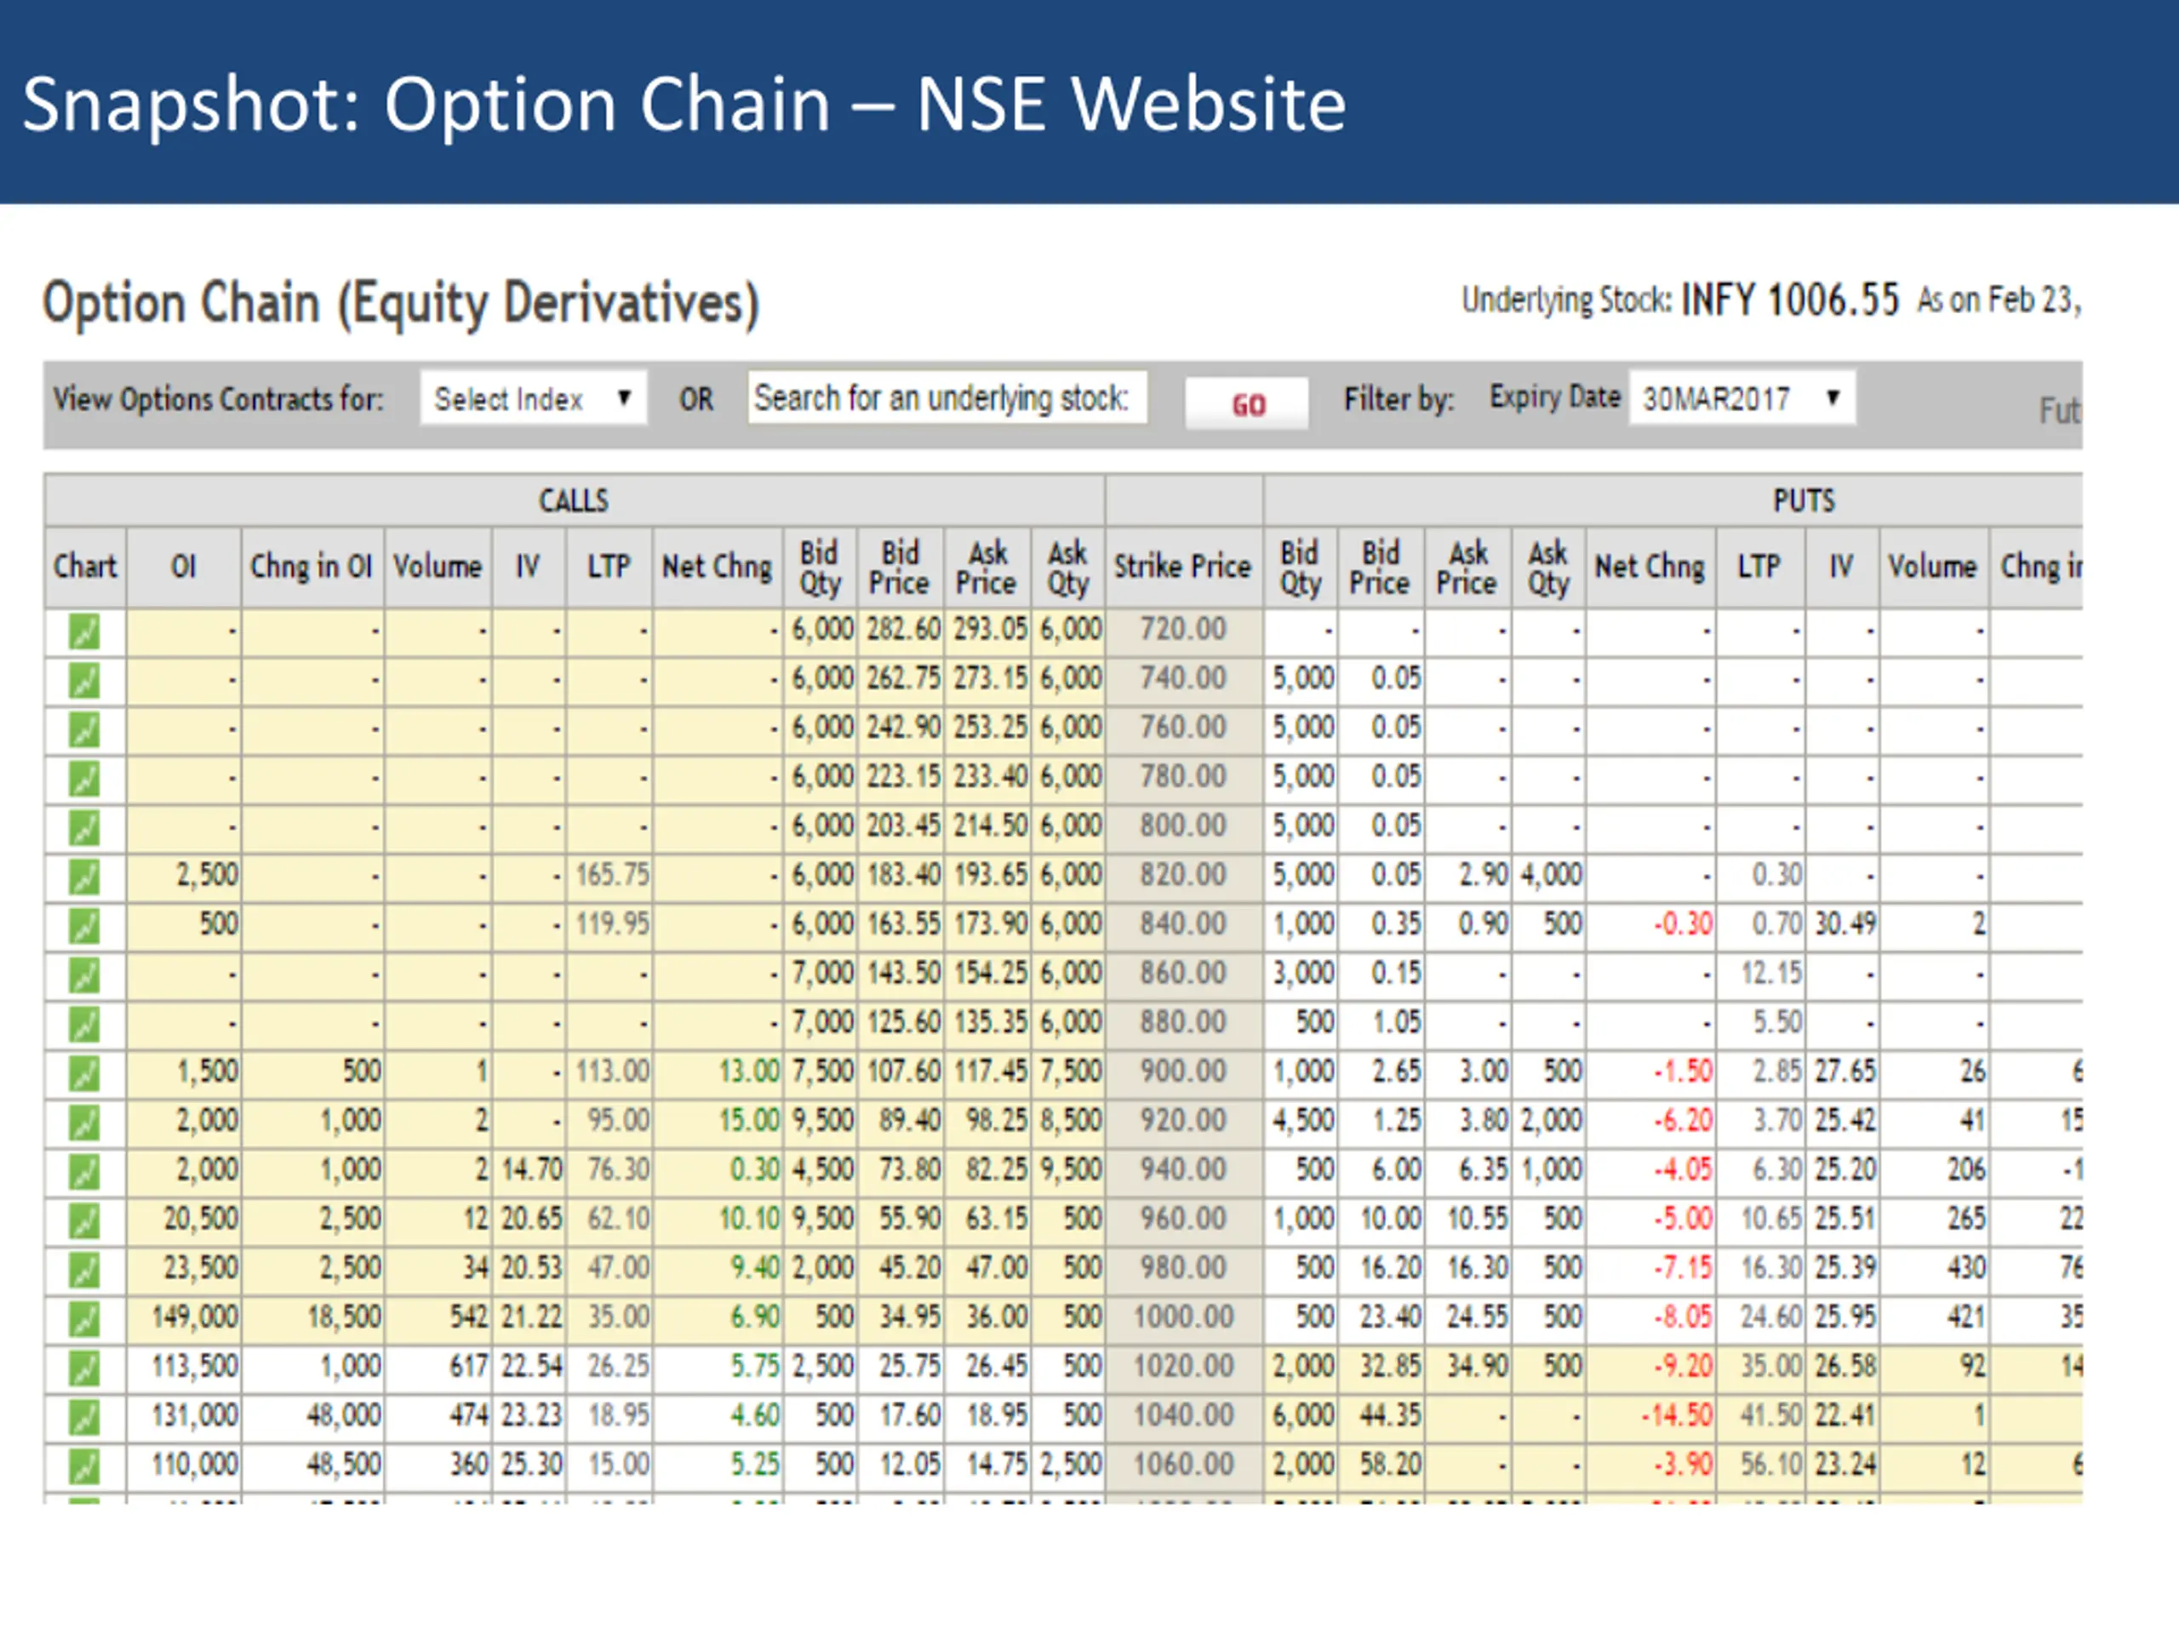Open the Select Index dropdown

[533, 398]
